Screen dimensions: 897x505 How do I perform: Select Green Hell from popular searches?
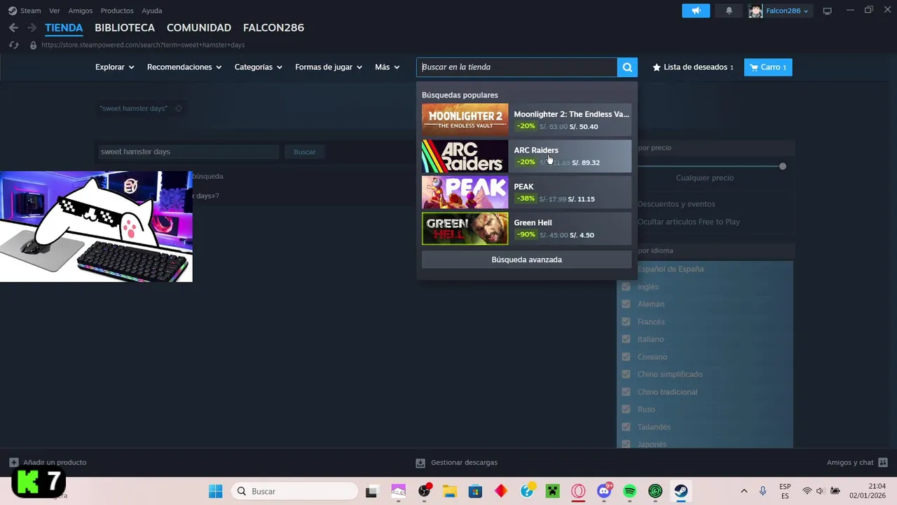526,229
